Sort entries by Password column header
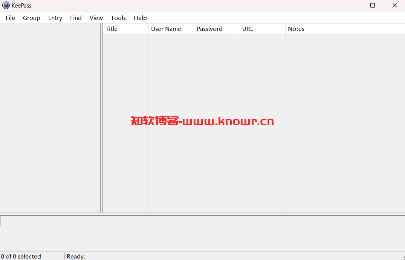 [x=217, y=29]
